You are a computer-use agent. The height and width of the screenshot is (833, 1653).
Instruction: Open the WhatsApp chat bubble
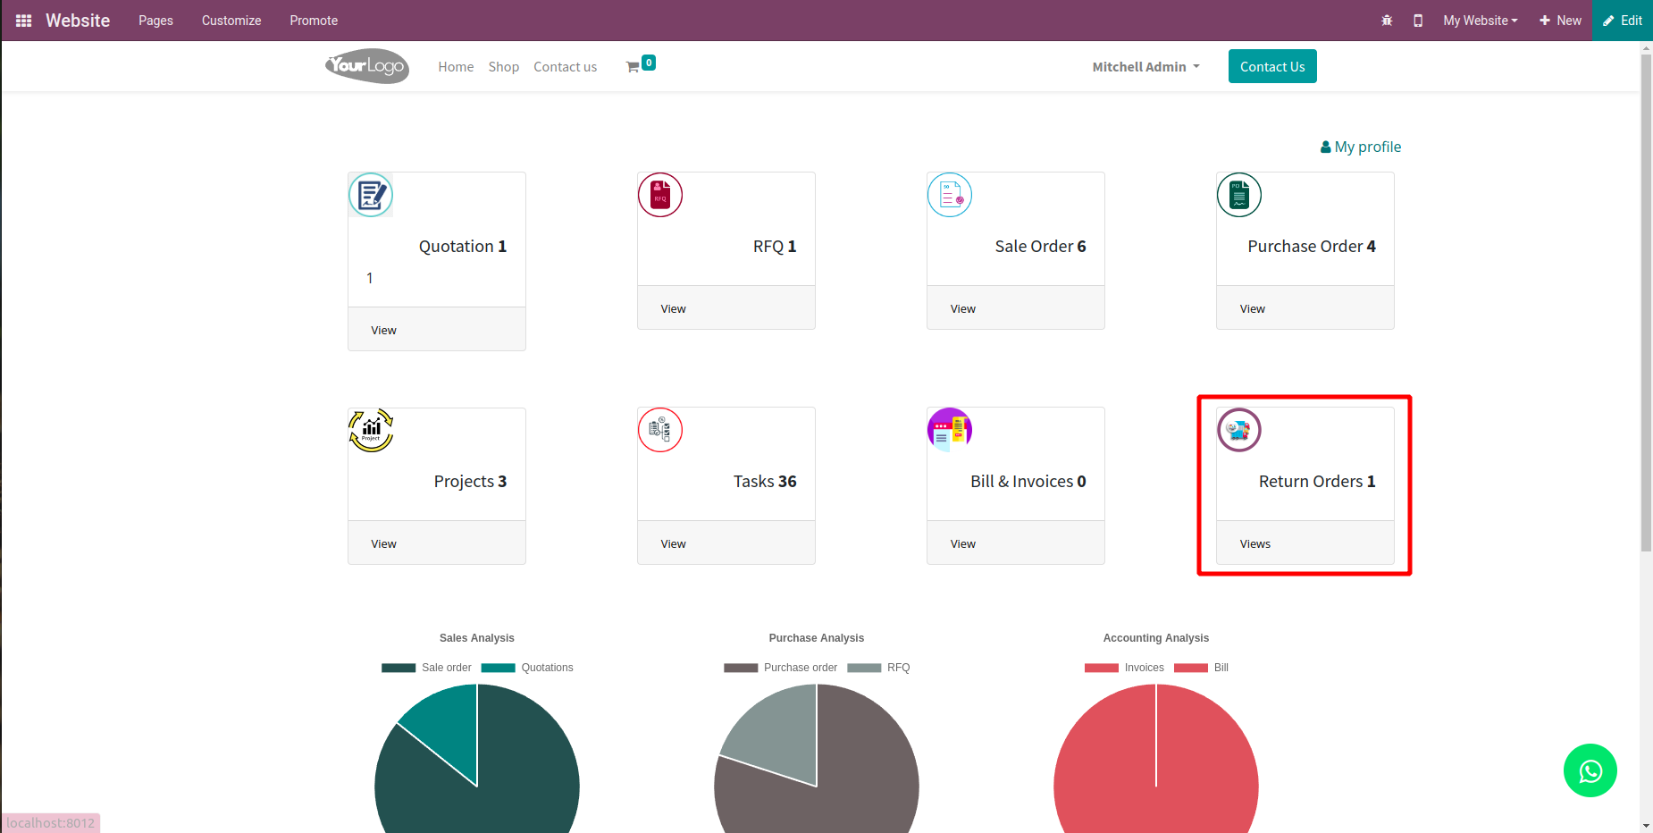pos(1590,770)
